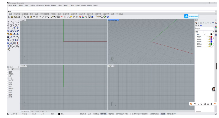Open the Right viewport title dropdown arrow

click(114, 66)
